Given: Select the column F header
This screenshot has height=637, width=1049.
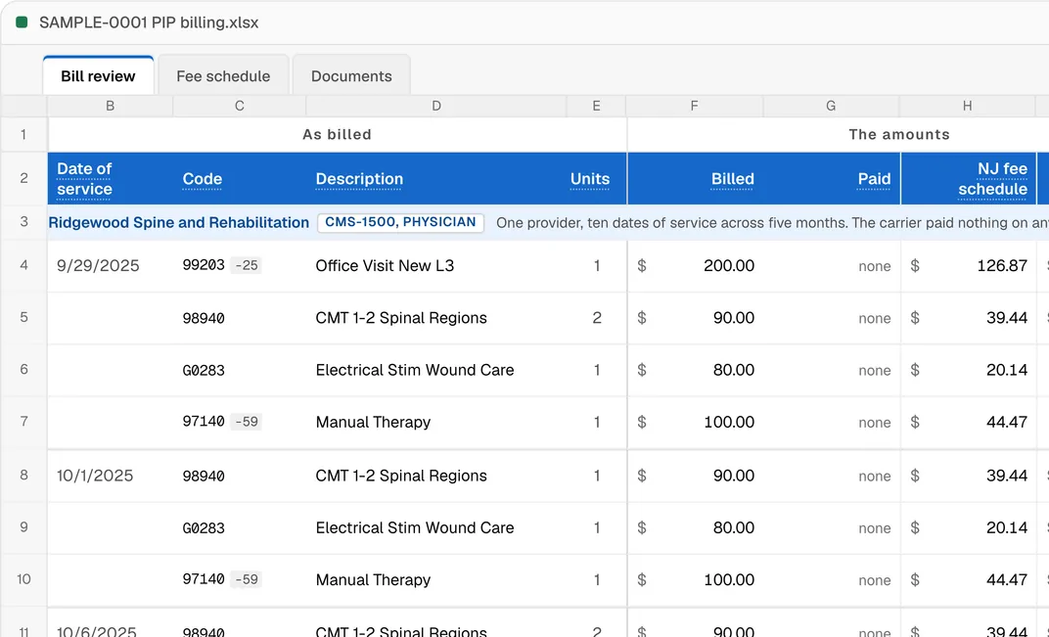Looking at the screenshot, I should [x=695, y=106].
